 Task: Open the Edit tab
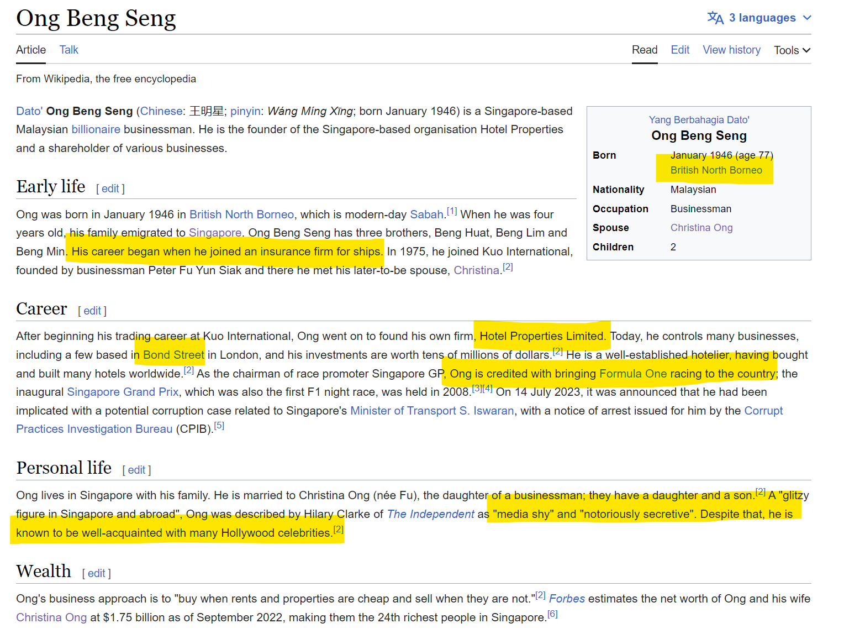[680, 50]
